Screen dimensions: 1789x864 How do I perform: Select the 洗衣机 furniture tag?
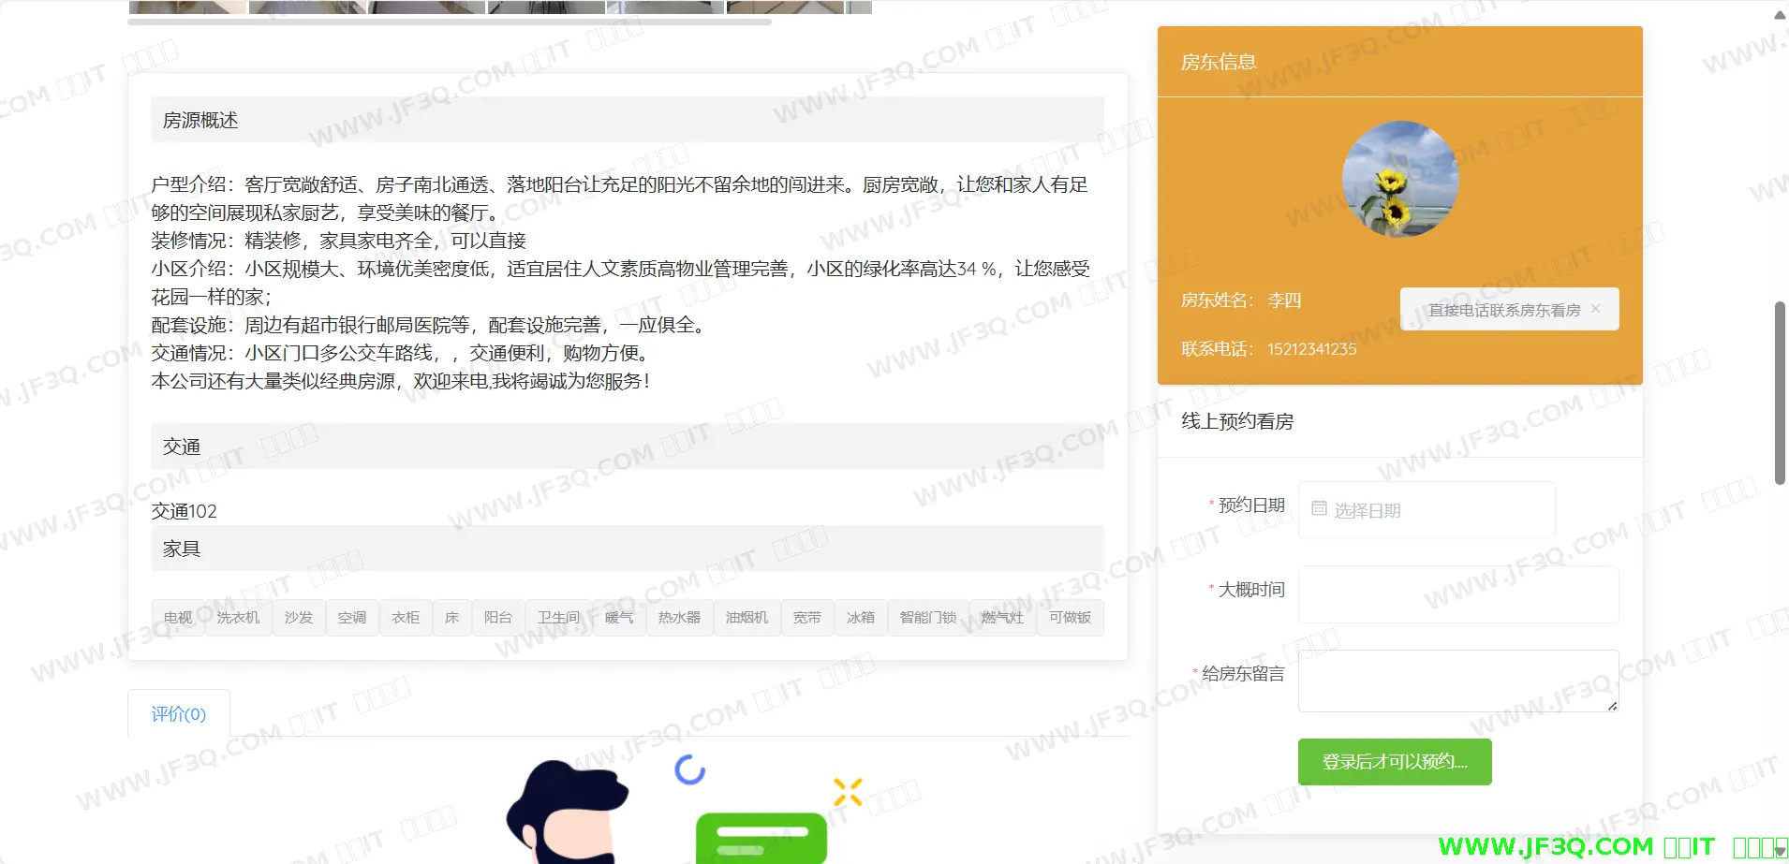tap(238, 618)
